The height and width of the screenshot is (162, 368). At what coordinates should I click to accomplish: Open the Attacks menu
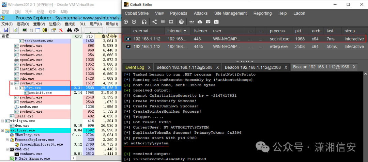(x=200, y=13)
